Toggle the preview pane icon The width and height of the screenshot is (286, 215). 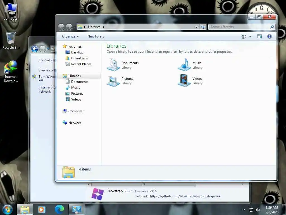259,36
